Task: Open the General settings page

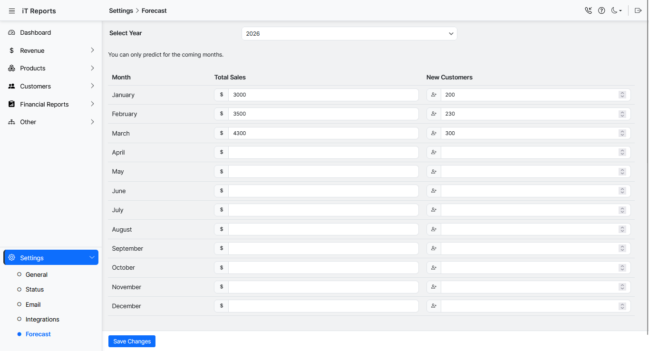Action: (37, 275)
